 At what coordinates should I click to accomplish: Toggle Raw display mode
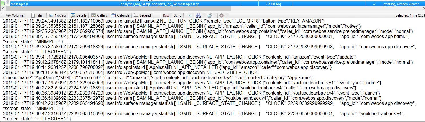[x=166, y=15]
